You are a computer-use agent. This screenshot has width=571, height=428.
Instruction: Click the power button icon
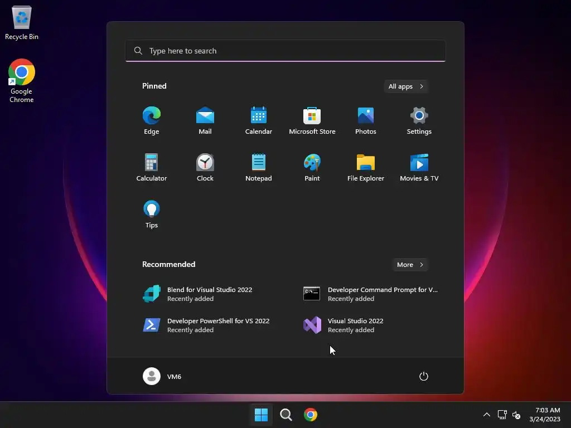click(424, 376)
